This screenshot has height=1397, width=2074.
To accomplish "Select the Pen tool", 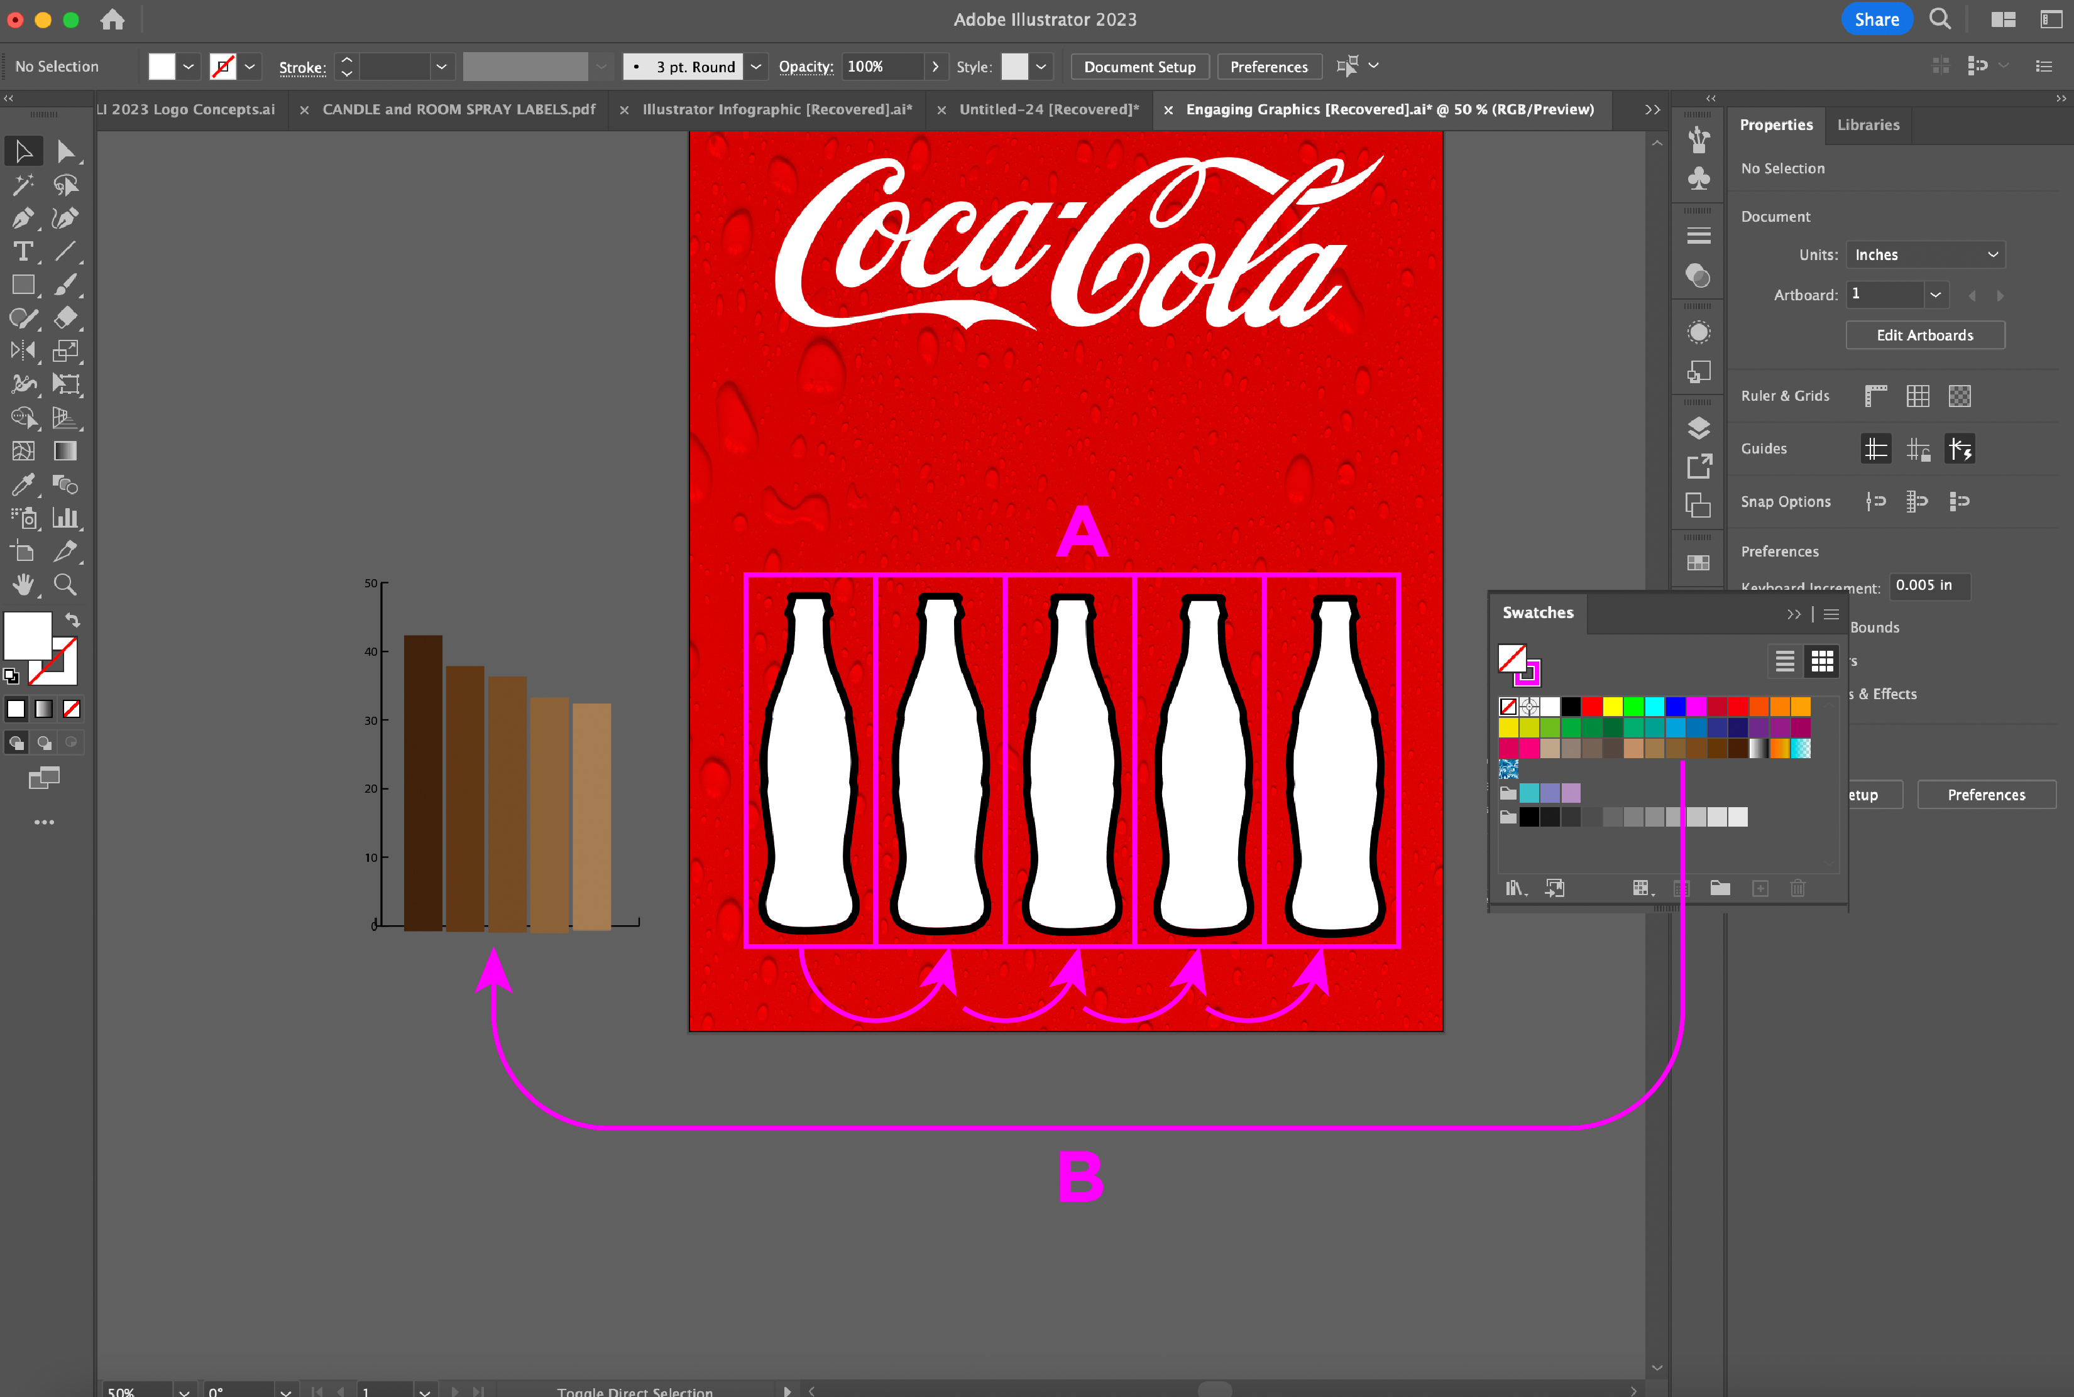I will [x=23, y=219].
